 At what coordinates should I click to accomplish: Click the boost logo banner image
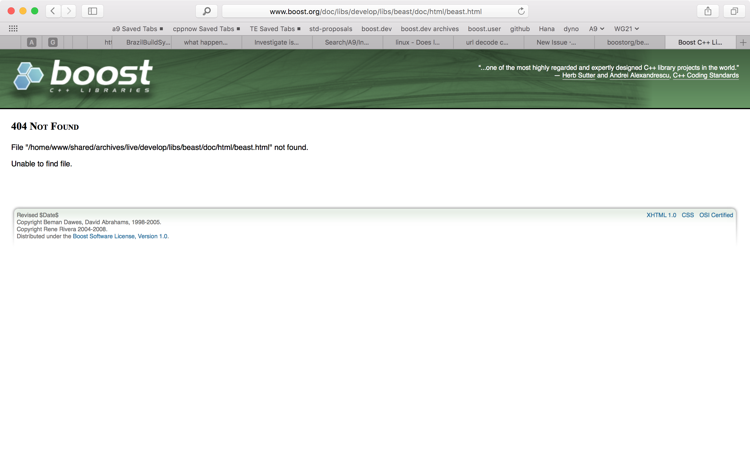[83, 76]
